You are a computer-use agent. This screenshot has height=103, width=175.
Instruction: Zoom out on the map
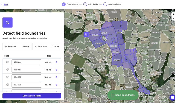click(173, 18)
